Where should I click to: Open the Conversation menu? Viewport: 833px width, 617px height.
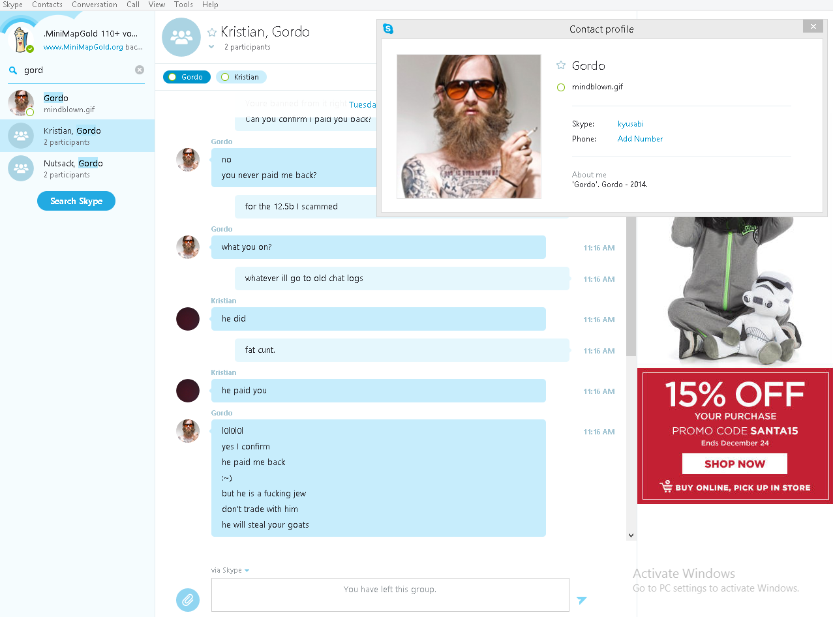(x=95, y=5)
